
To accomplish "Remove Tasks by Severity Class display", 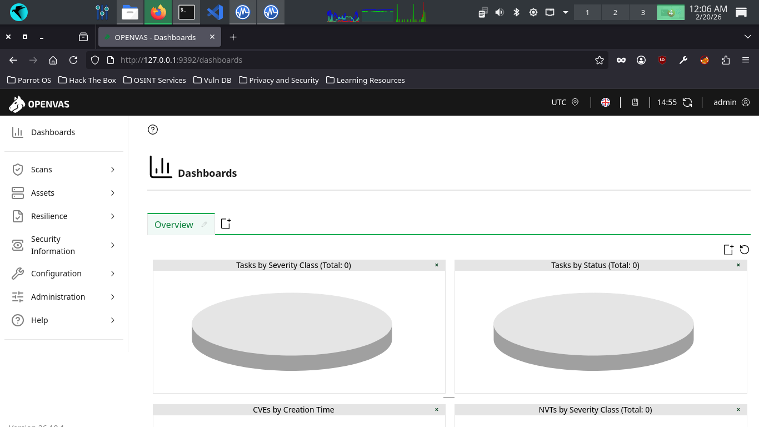I will pos(437,265).
